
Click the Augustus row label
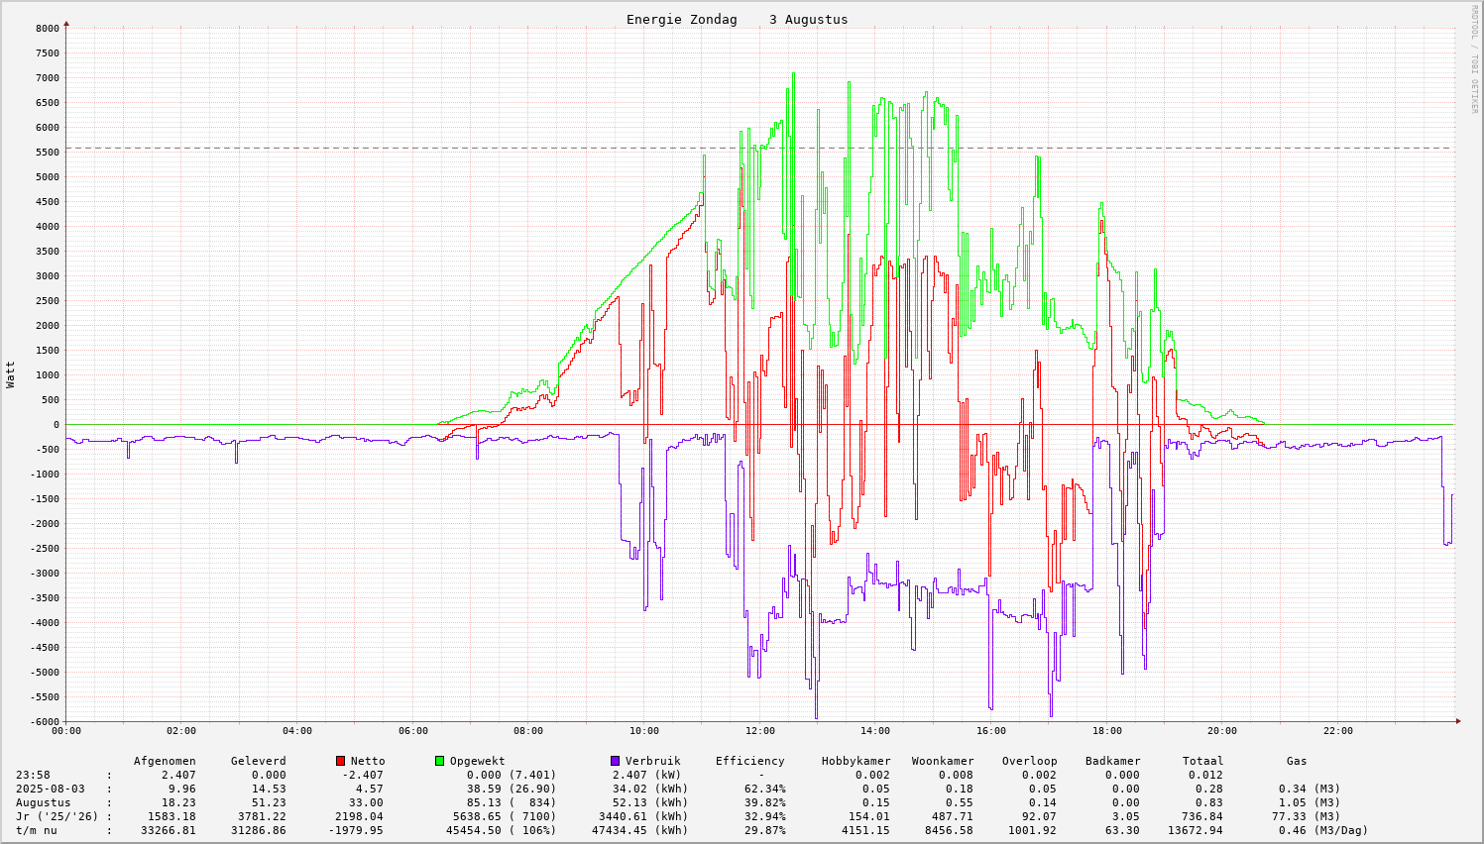(x=44, y=802)
